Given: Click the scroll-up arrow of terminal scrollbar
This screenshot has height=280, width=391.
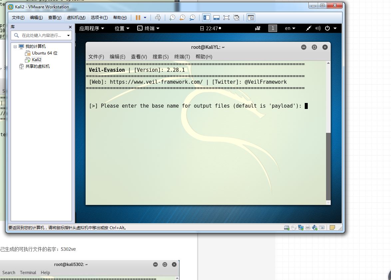Looking at the screenshot, I should tap(328, 63).
